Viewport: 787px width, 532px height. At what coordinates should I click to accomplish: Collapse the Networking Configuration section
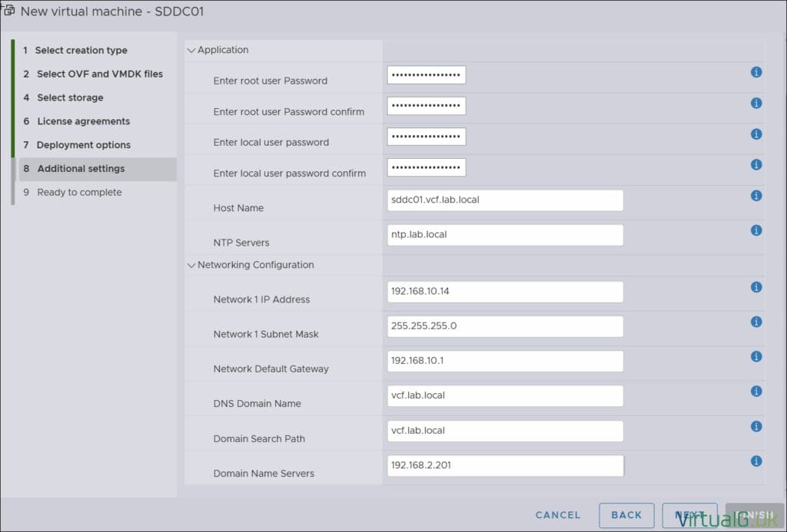click(192, 265)
